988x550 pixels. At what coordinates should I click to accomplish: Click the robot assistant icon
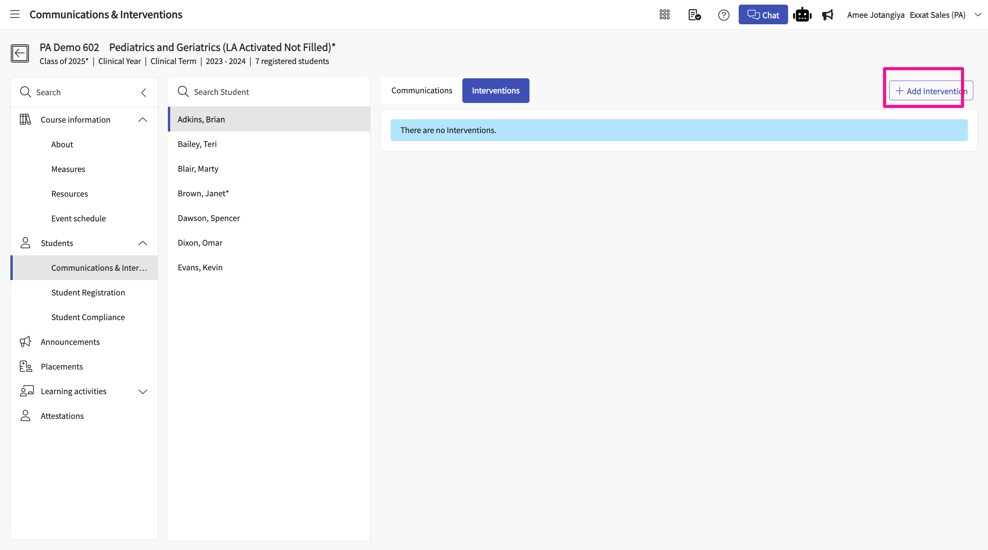(x=802, y=15)
